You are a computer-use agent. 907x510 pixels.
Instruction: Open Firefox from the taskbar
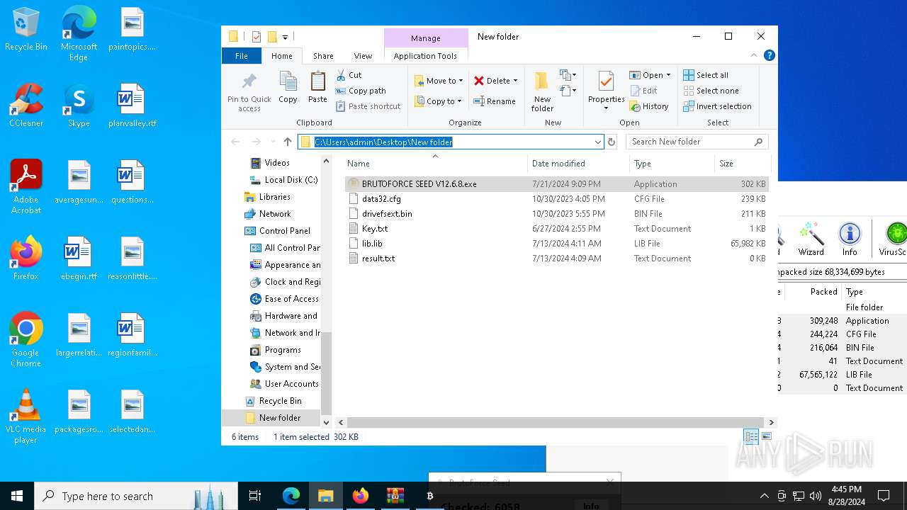360,496
